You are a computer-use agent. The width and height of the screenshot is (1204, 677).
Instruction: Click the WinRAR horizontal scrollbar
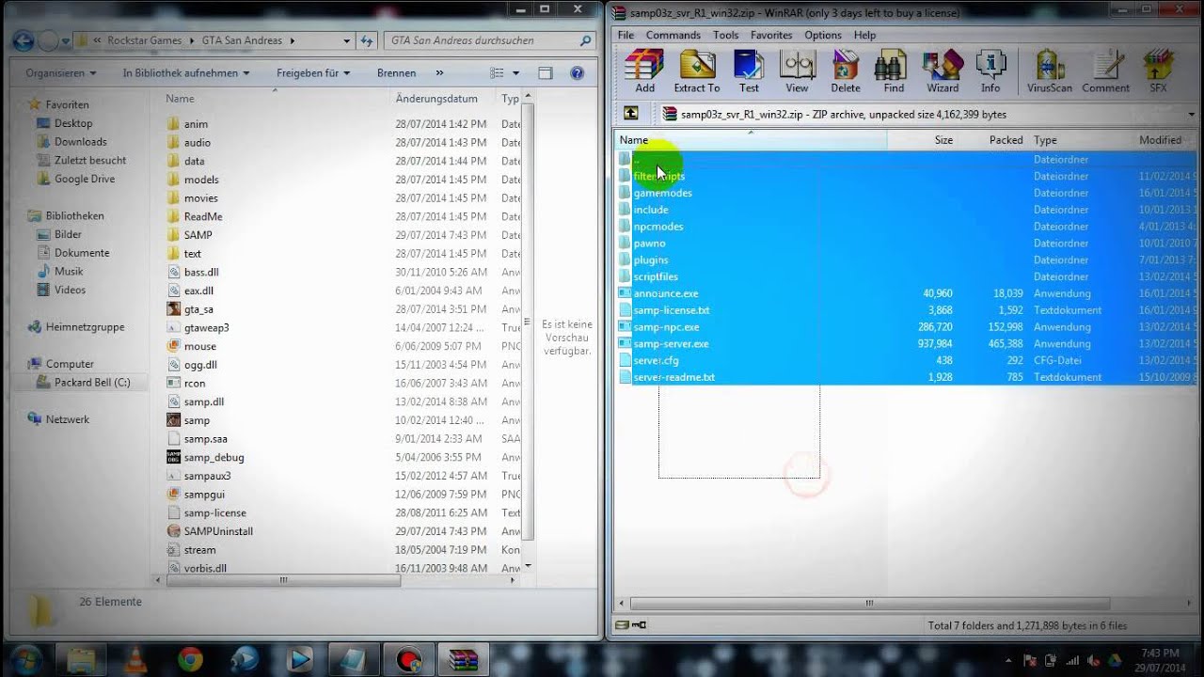pyautogui.click(x=870, y=603)
